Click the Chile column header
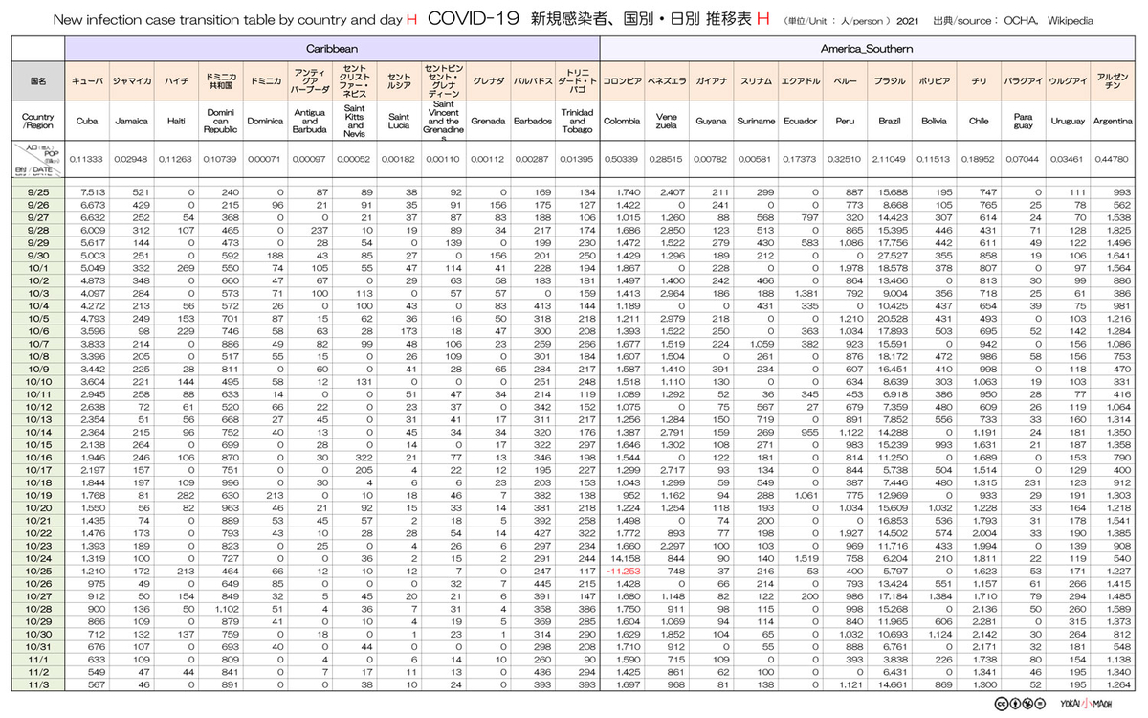 tap(979, 122)
